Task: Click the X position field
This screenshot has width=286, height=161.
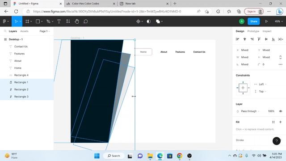Action: [244, 50]
